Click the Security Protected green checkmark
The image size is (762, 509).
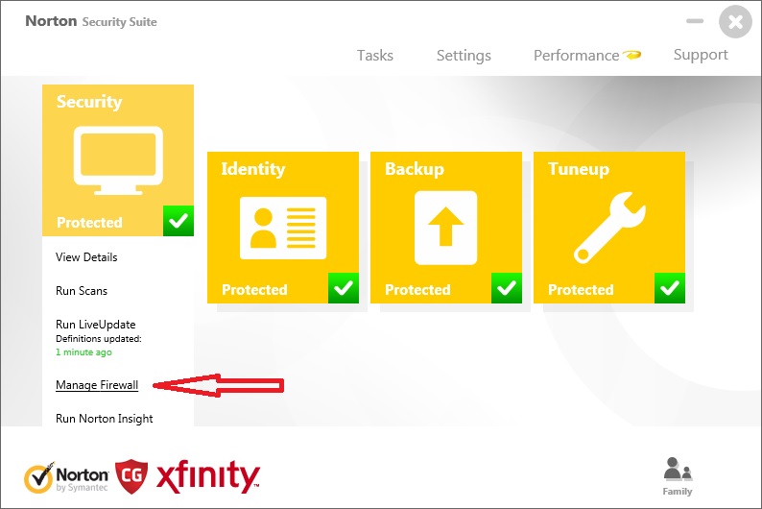(179, 221)
